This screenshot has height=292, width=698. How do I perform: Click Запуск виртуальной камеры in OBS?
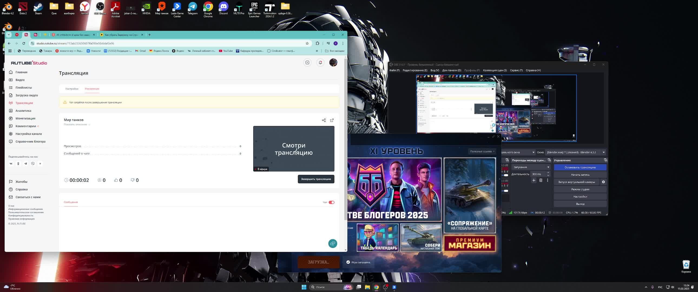click(x=576, y=182)
